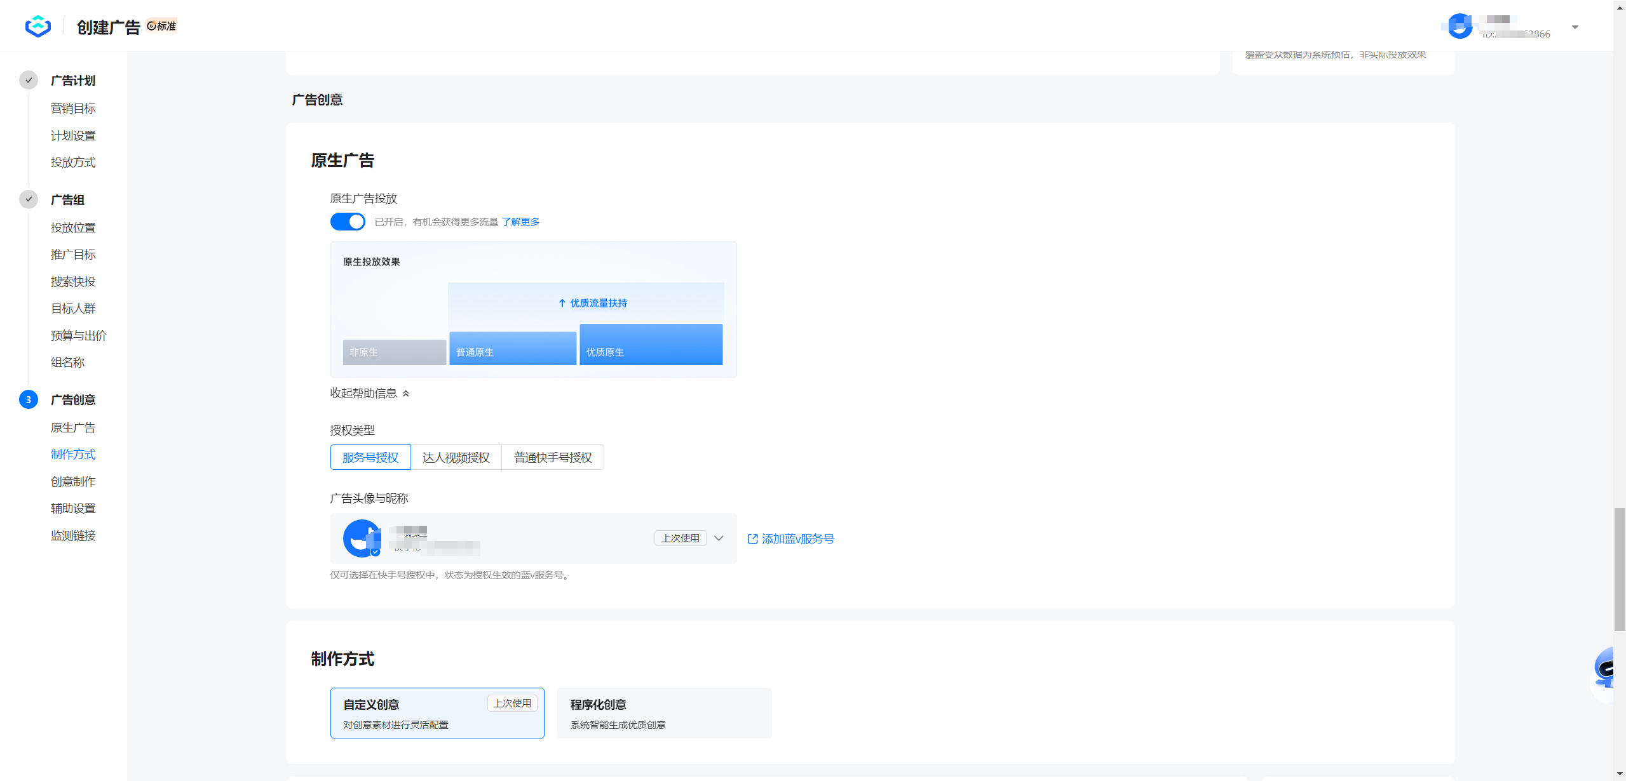Viewport: 1626px width, 781px height.
Task: Click the external-link icon beside 添加蓝v服务号
Action: coord(752,538)
